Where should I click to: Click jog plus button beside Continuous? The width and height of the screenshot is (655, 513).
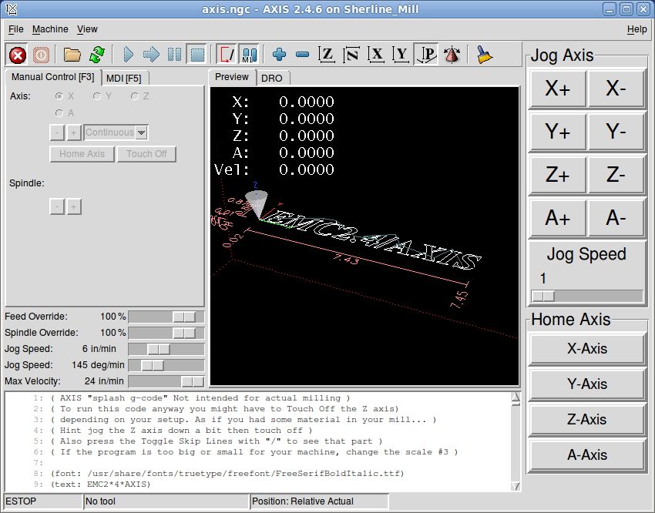[x=73, y=132]
